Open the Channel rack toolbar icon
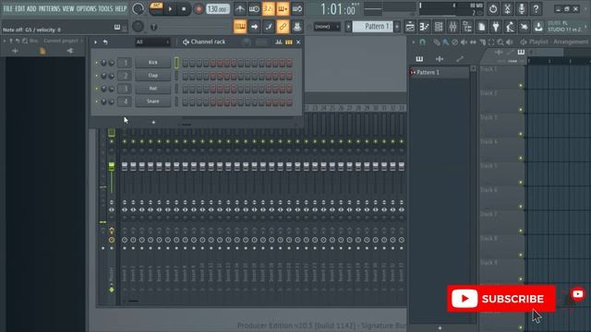Image resolution: width=591 pixels, height=332 pixels. (439, 27)
